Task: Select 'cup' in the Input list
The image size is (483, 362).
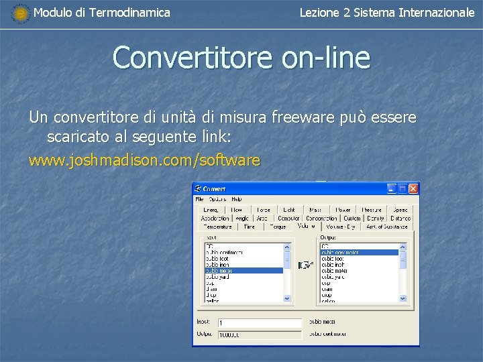Action: (244, 283)
